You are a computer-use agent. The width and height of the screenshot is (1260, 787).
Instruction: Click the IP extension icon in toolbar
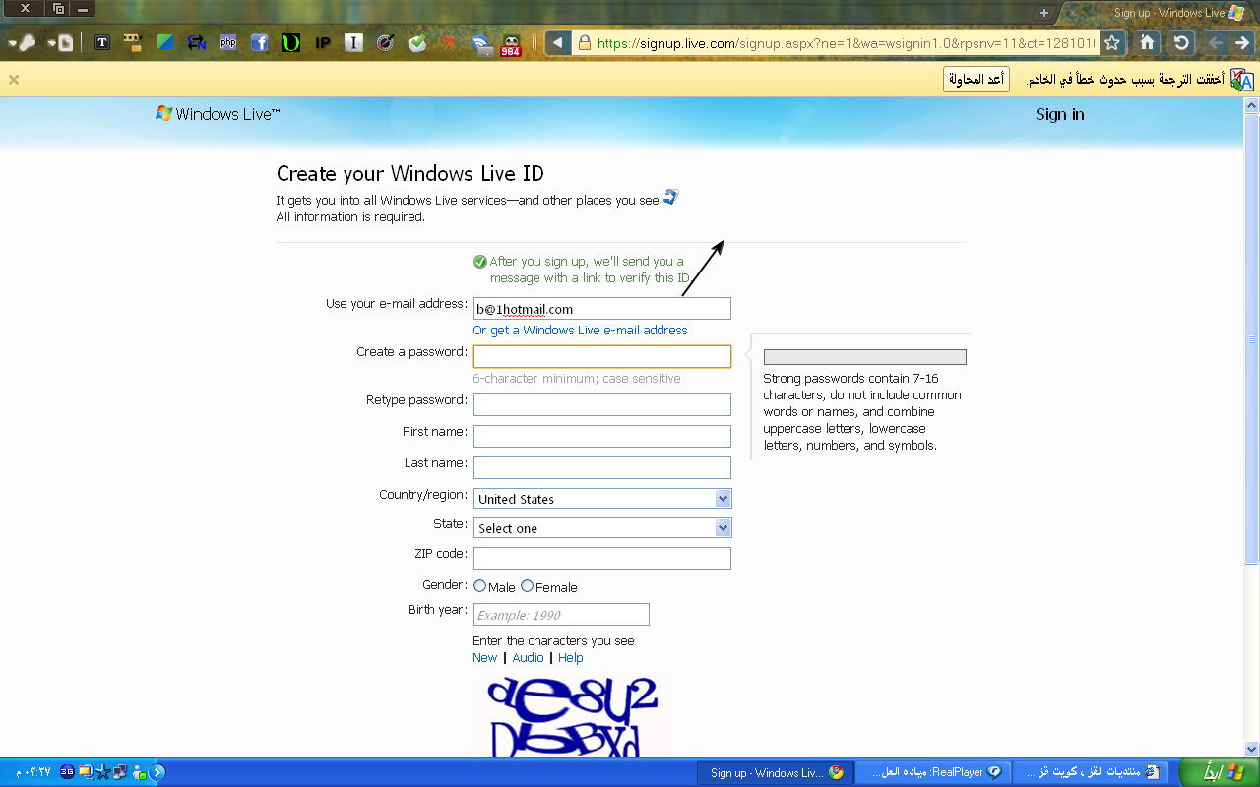coord(322,43)
